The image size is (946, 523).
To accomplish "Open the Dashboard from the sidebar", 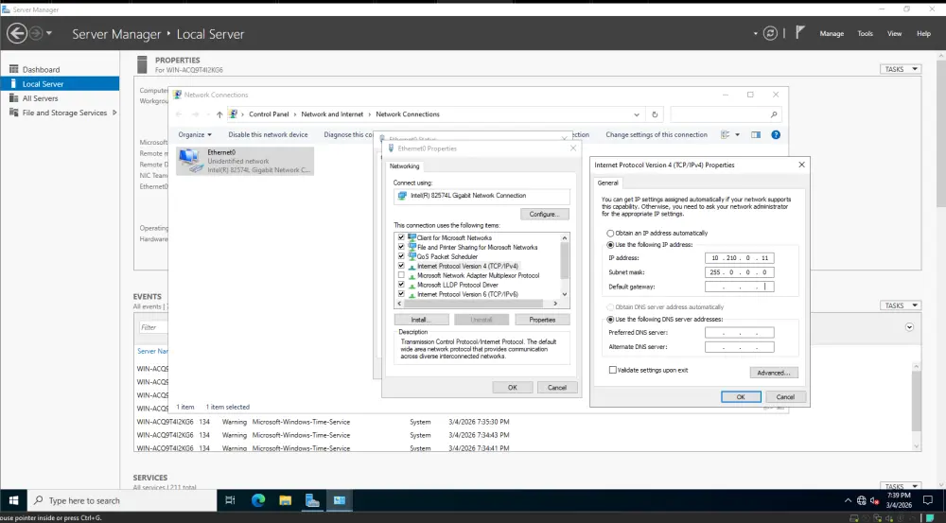I will 41,69.
